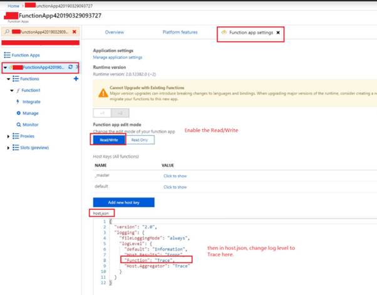Click "Host.Aggregator": "Trace" line
This screenshot has width=377, height=295.
[x=157, y=266]
